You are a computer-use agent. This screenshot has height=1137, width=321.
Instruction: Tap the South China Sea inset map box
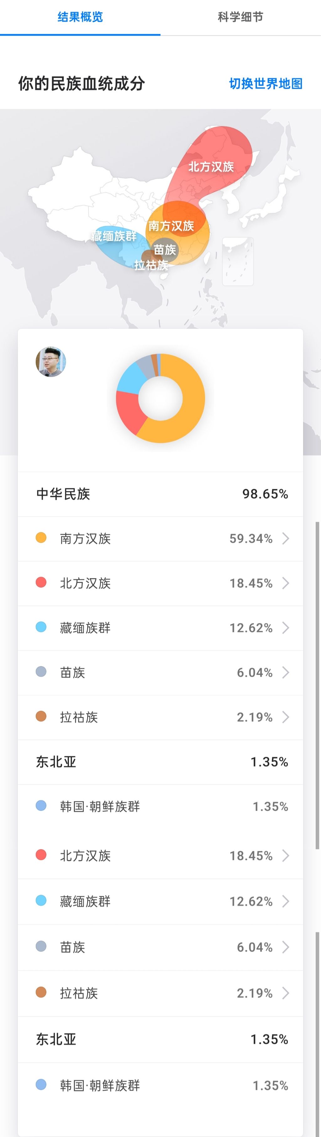[x=238, y=261]
